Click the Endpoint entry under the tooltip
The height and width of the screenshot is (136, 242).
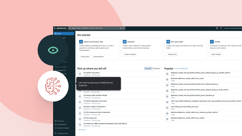pos(119,91)
